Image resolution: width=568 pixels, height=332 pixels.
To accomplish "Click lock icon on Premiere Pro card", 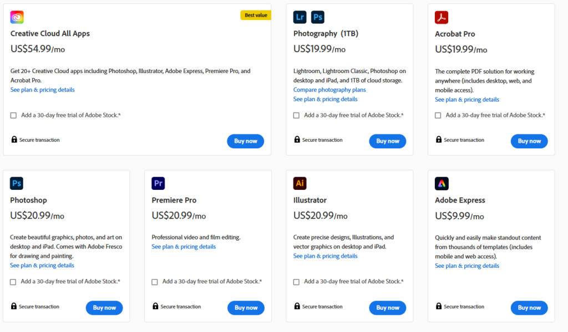I will [155, 306].
